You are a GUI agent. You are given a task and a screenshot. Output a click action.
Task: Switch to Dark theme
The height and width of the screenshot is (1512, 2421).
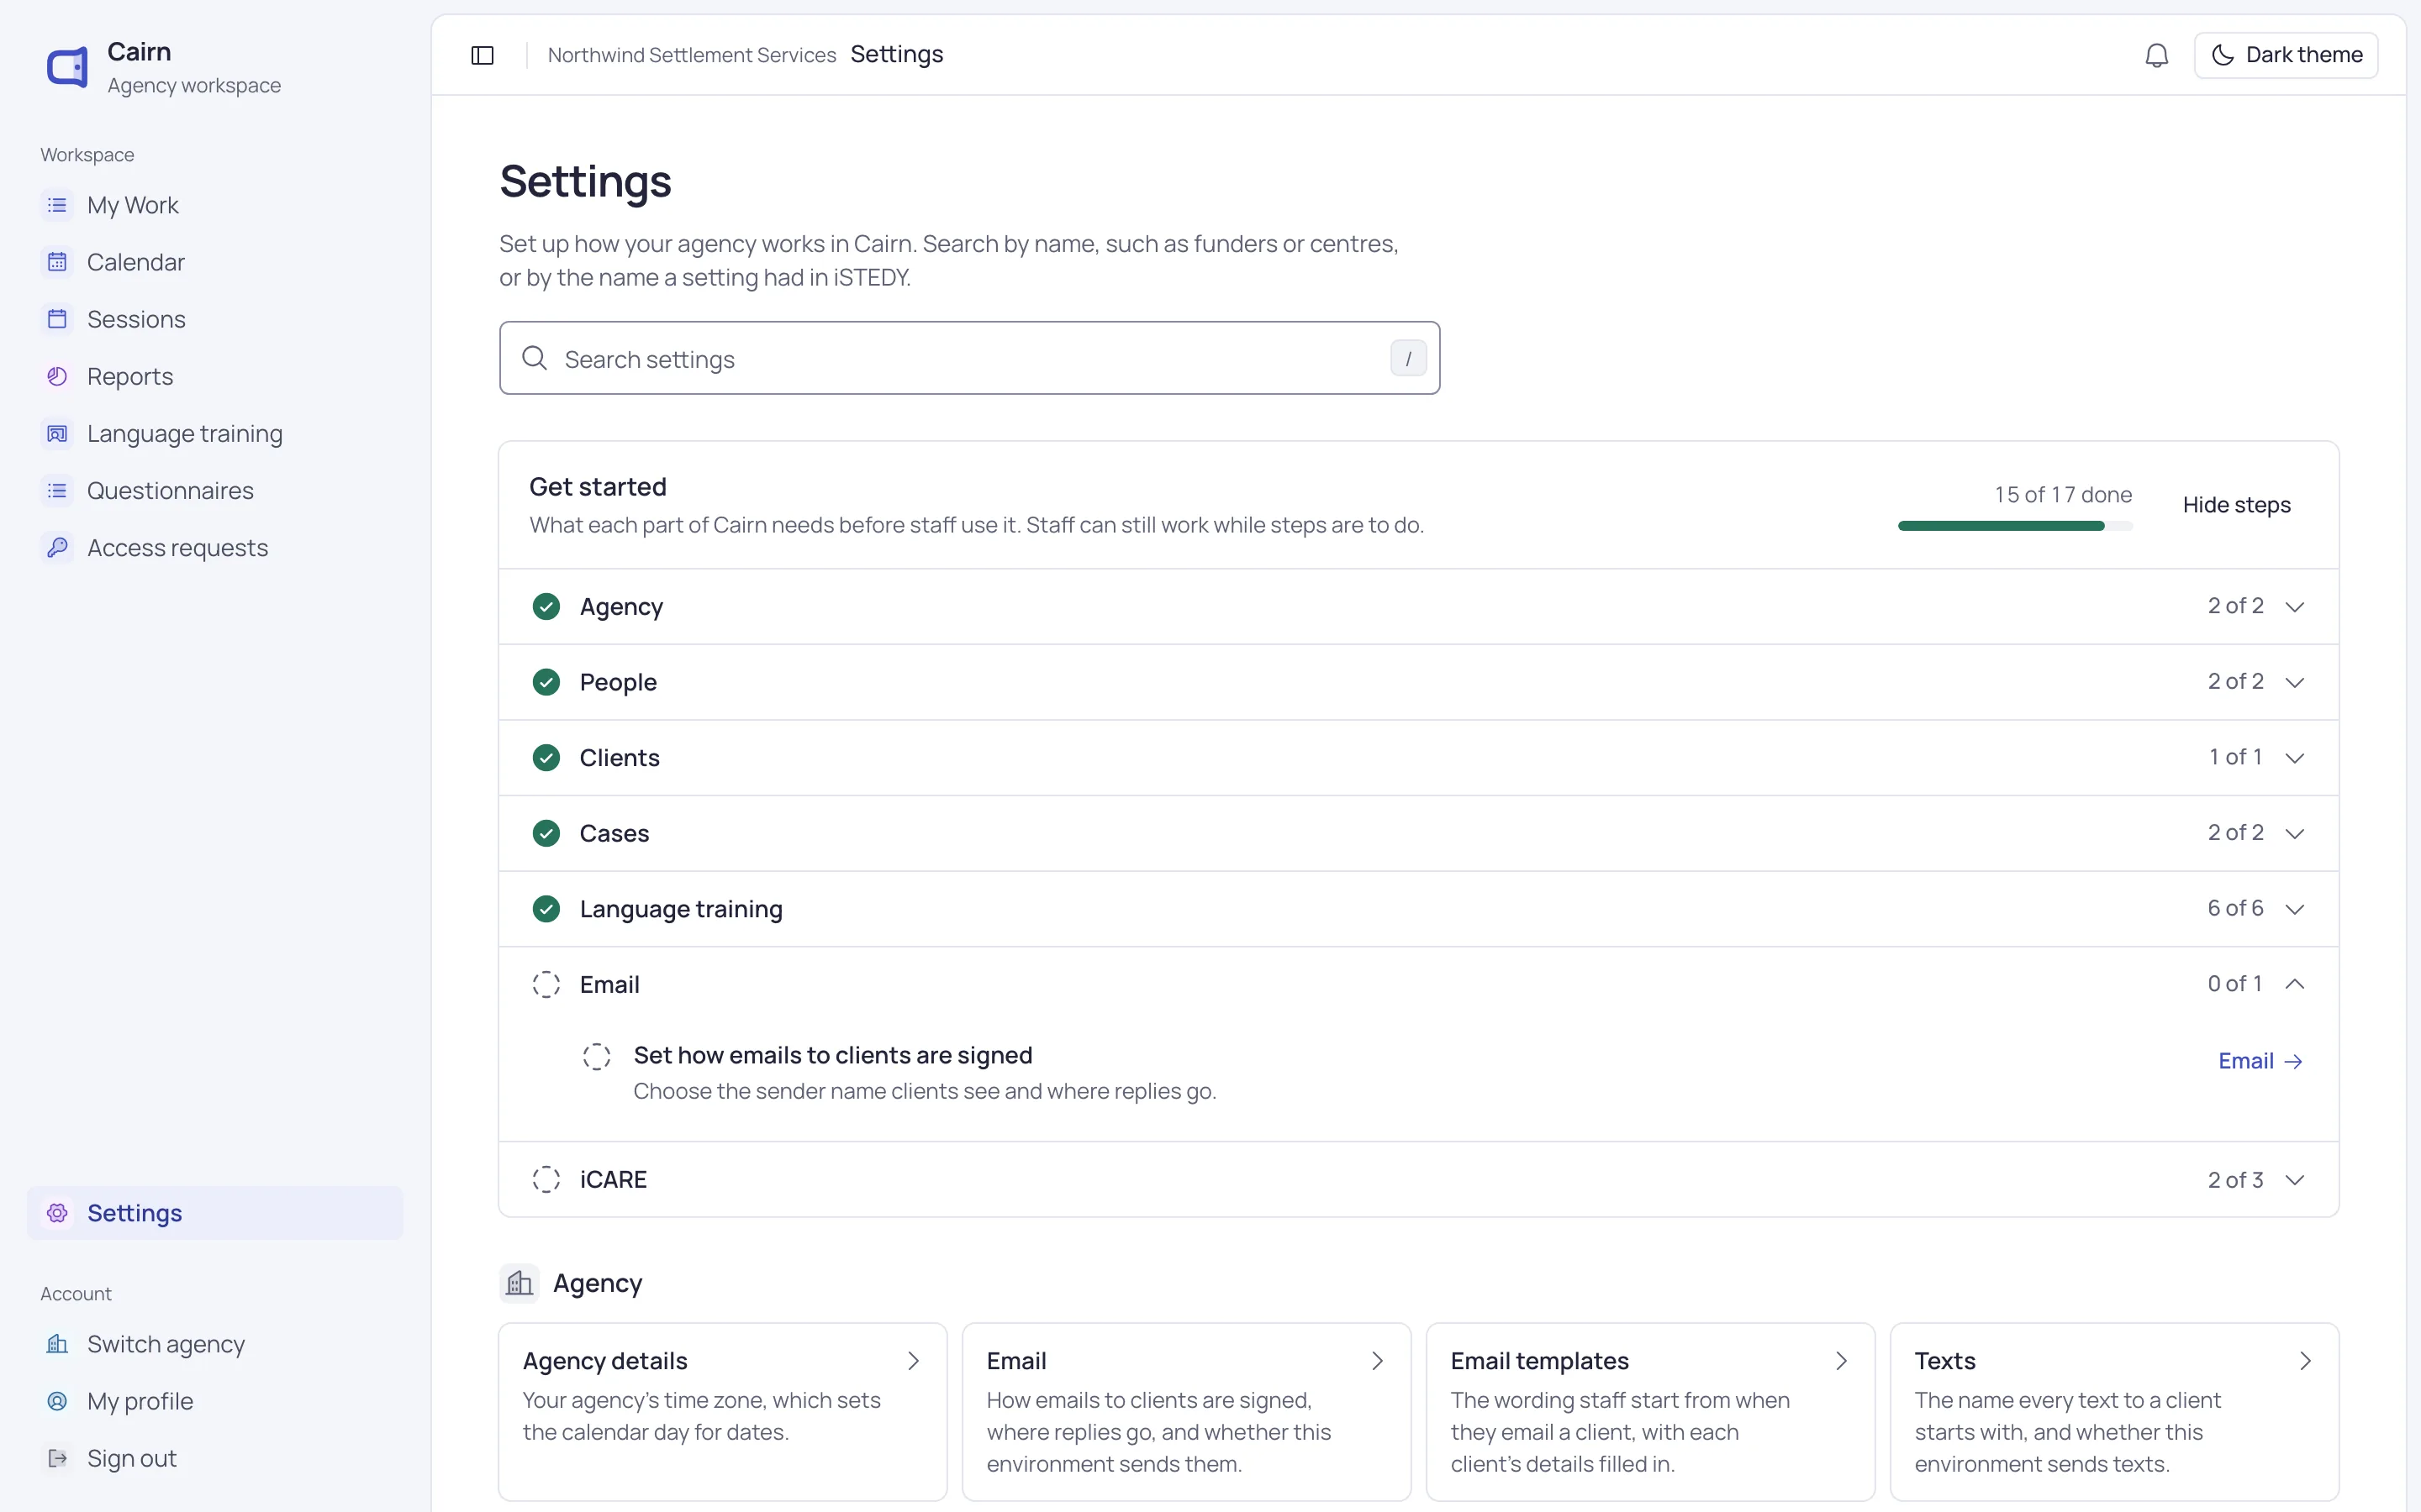(x=2286, y=55)
